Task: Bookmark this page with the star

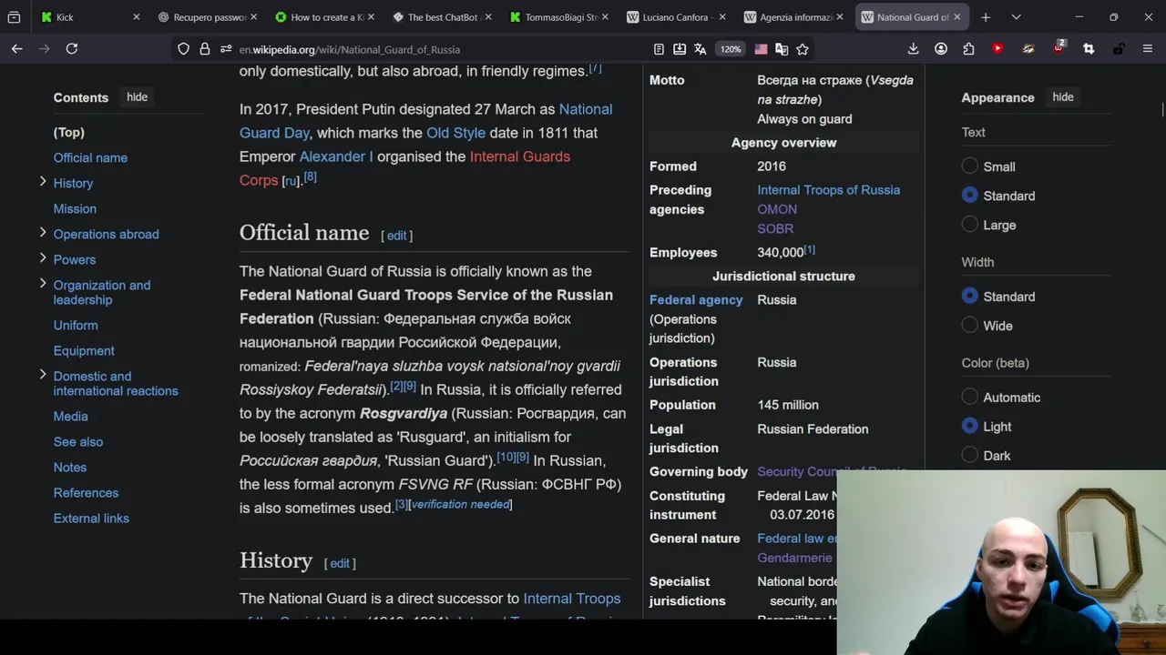Action: [x=803, y=49]
